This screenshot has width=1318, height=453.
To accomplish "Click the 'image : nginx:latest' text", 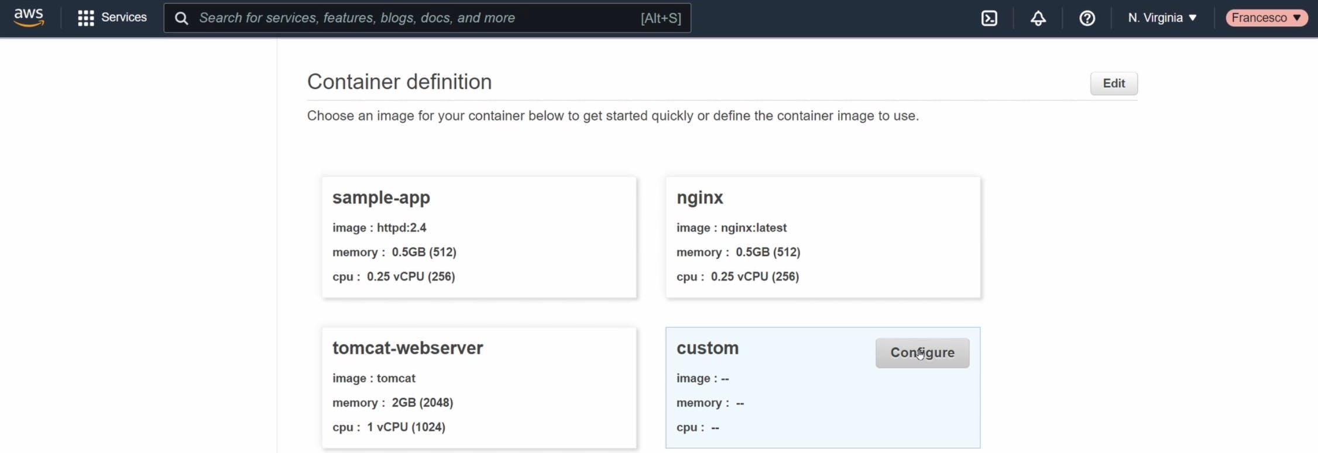I will pyautogui.click(x=732, y=228).
